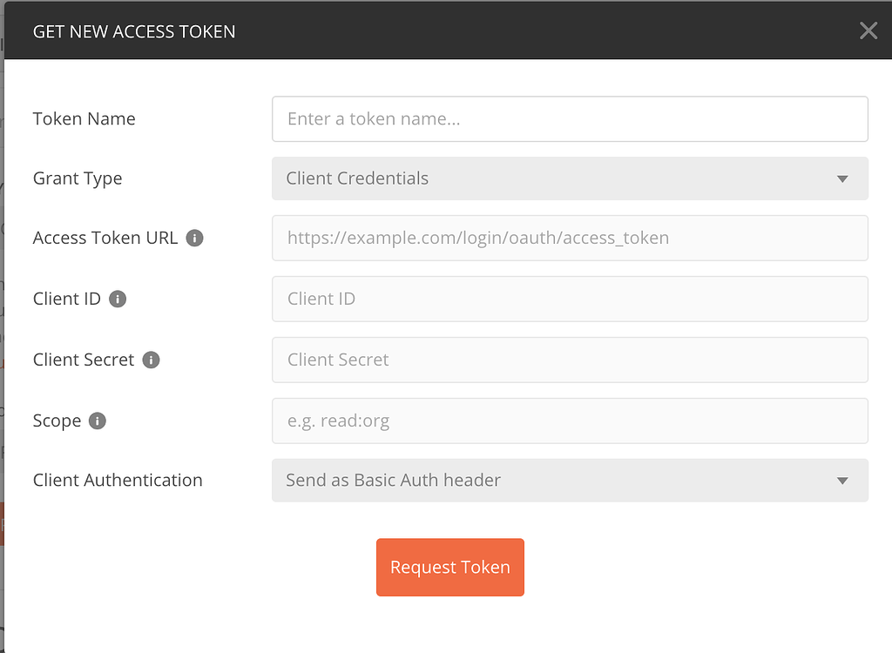Screen dimensions: 892x653
Task: Click the Grant Type label text
Action: (78, 178)
